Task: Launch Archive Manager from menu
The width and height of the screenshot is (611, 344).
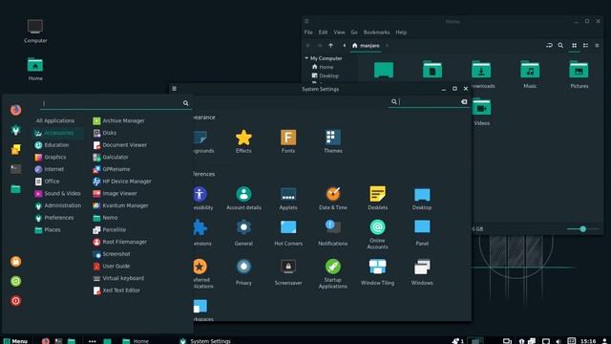Action: tap(118, 120)
